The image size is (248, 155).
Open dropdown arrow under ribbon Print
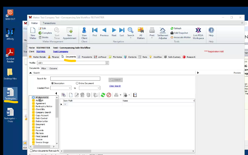coord(152,38)
